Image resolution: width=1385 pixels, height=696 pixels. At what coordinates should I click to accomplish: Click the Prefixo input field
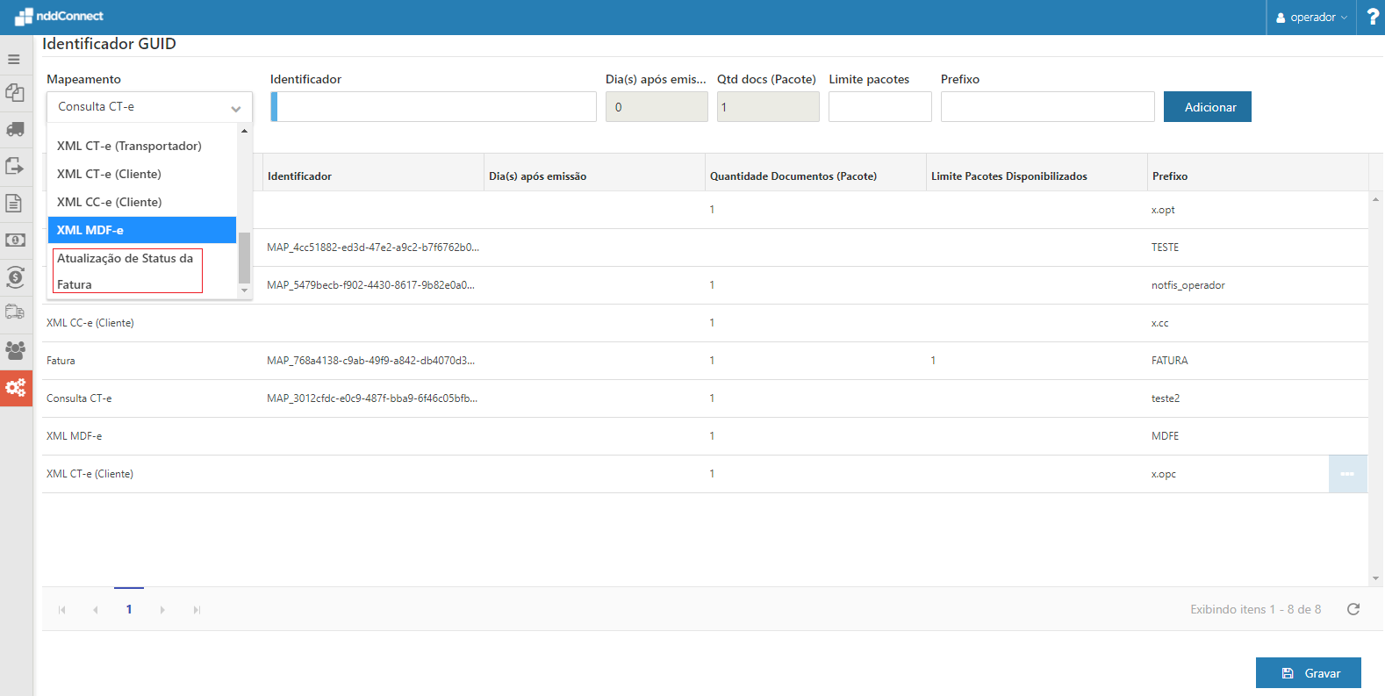coord(1046,107)
